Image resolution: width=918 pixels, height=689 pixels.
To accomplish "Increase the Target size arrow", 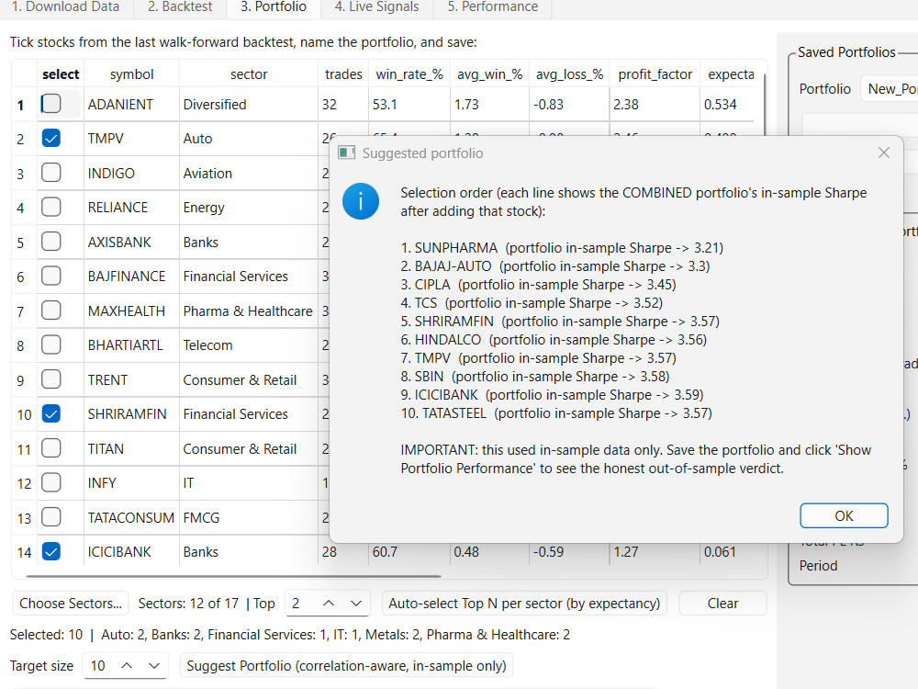I will 127,665.
